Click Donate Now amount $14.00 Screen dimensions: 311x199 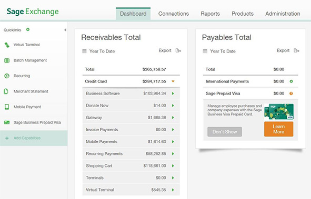159,106
